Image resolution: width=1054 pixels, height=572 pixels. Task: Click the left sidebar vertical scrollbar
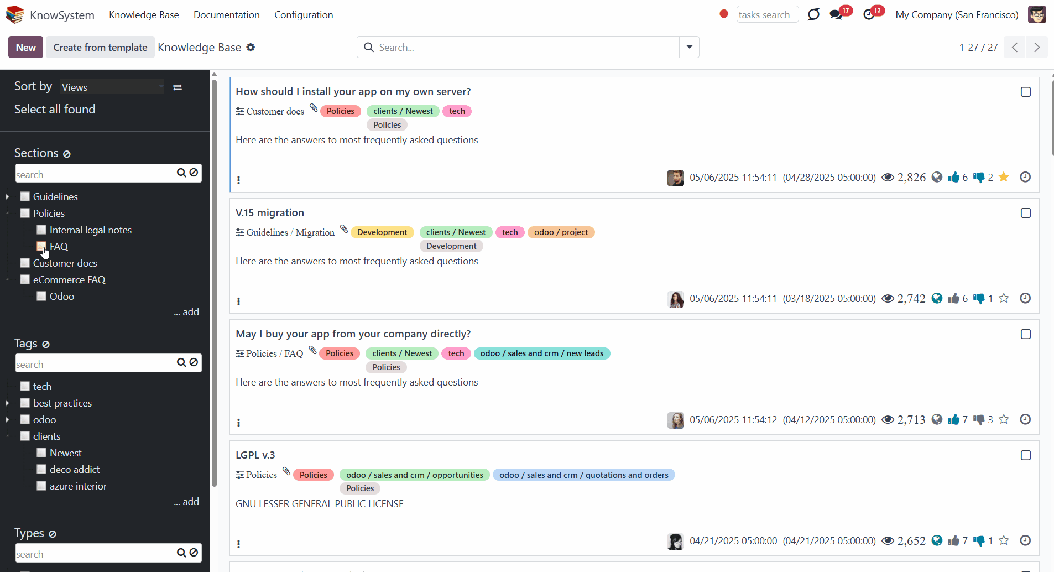[x=214, y=282]
